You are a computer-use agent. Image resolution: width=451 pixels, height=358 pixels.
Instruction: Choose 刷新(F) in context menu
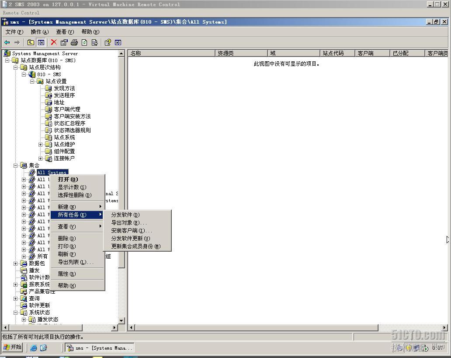[x=77, y=254]
